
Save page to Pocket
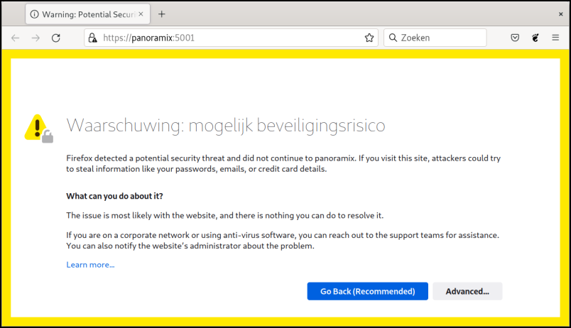[515, 38]
